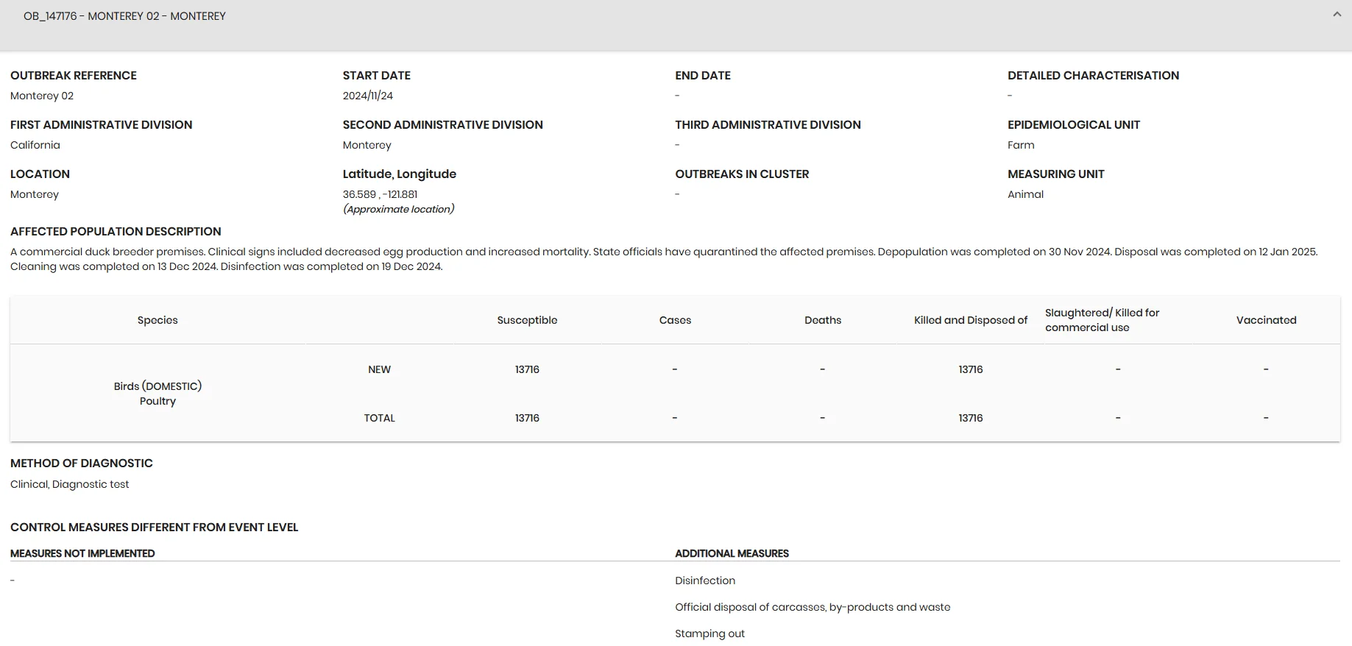The image size is (1352, 646).
Task: Click the Deaths column header
Action: pyautogui.click(x=823, y=320)
